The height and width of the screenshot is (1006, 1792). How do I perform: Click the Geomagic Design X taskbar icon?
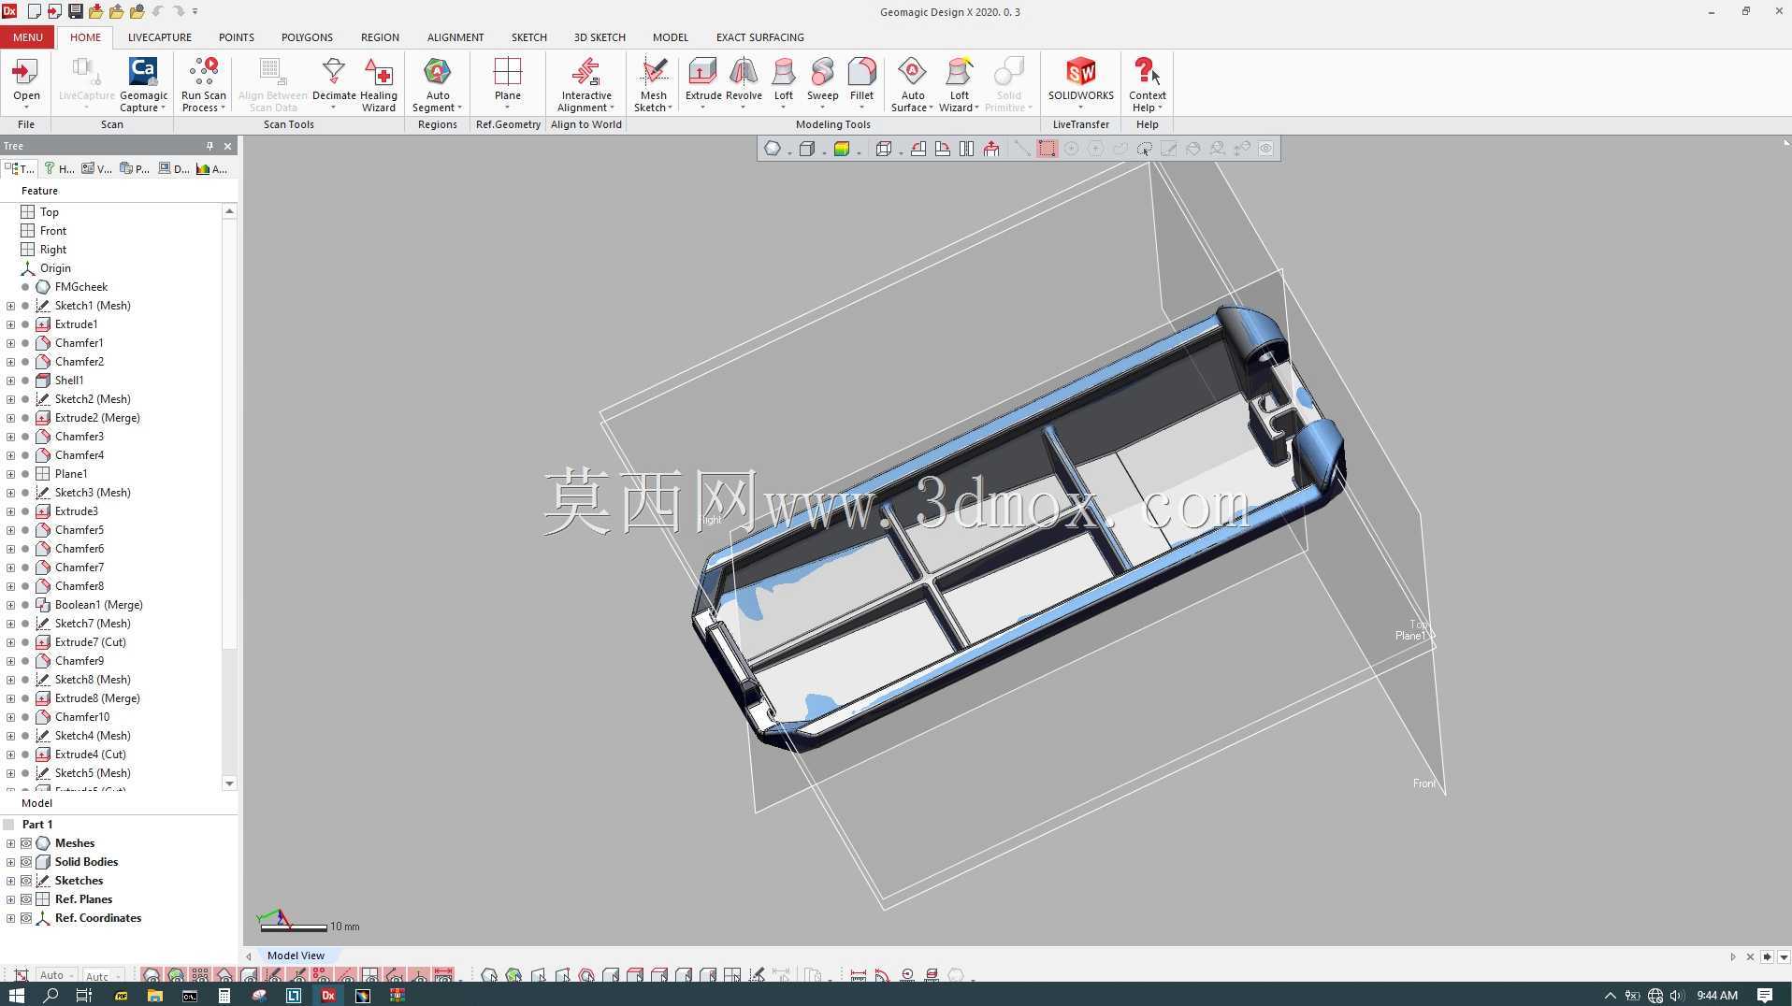coord(328,995)
